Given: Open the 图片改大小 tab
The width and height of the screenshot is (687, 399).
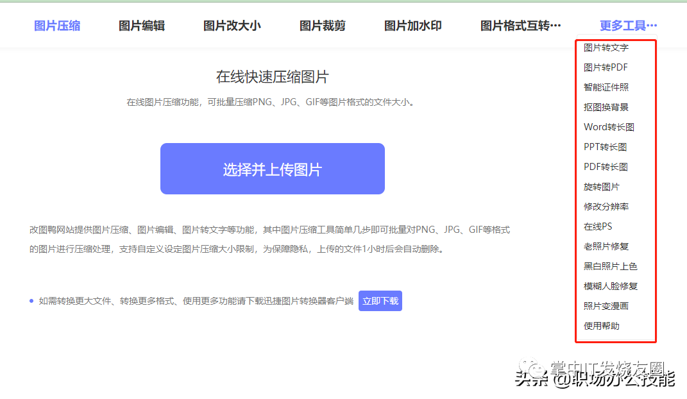Looking at the screenshot, I should 232,26.
